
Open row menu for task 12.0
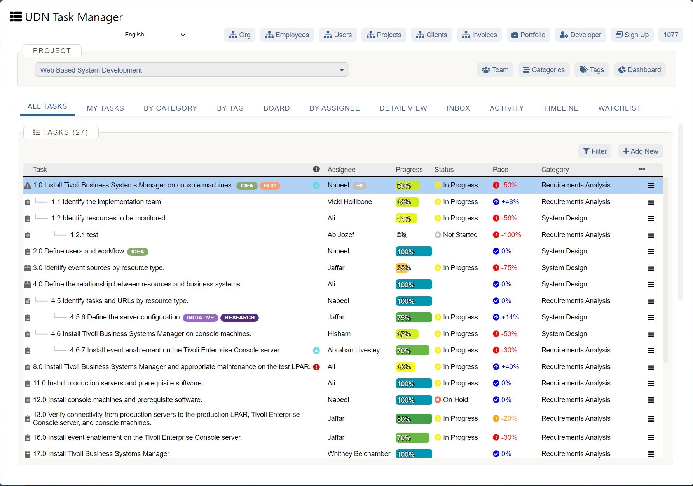(651, 400)
